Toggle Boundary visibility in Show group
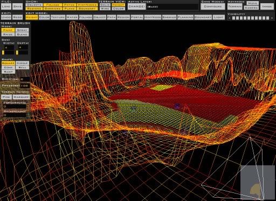The height and width of the screenshot is (201, 276). click(x=87, y=9)
